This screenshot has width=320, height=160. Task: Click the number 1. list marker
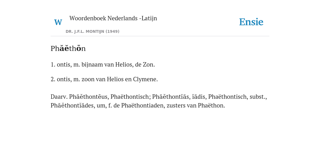53,64
